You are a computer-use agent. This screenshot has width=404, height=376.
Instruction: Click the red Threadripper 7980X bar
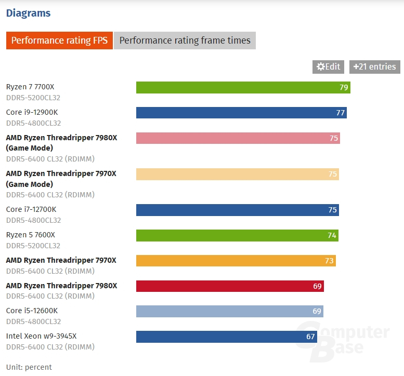229,286
